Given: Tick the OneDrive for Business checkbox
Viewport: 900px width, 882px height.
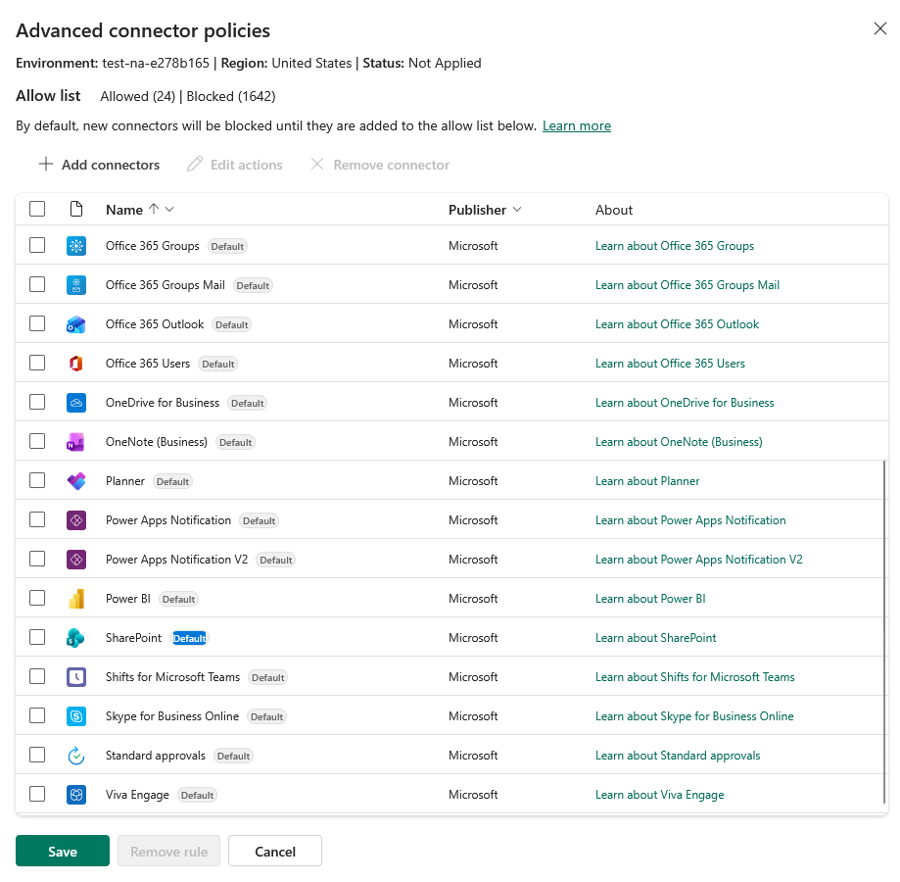Looking at the screenshot, I should [37, 402].
